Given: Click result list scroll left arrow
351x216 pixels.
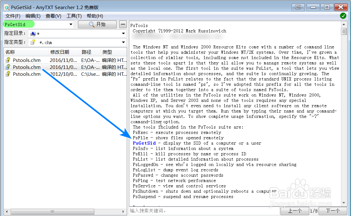Looking at the screenshot, I should [x=7, y=212].
